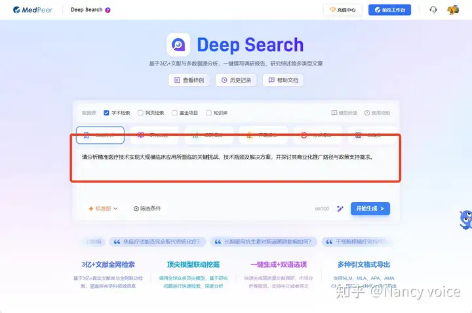Select the 自动分析 tab
The image size is (472, 313).
point(100,135)
